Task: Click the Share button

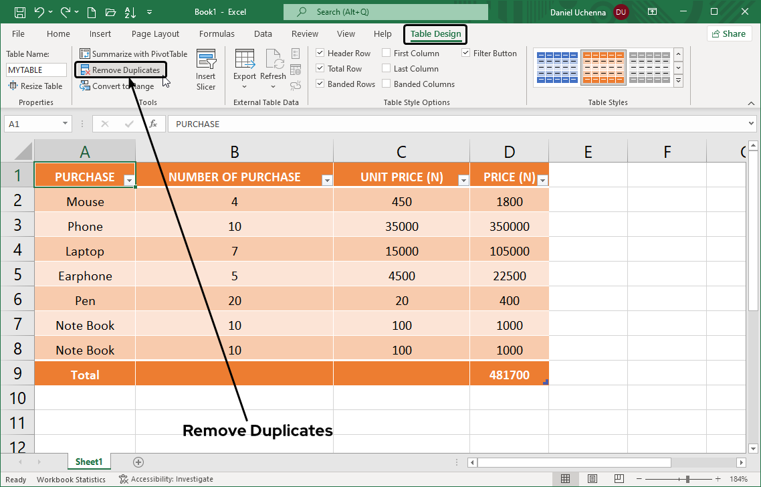Action: pyautogui.click(x=729, y=33)
